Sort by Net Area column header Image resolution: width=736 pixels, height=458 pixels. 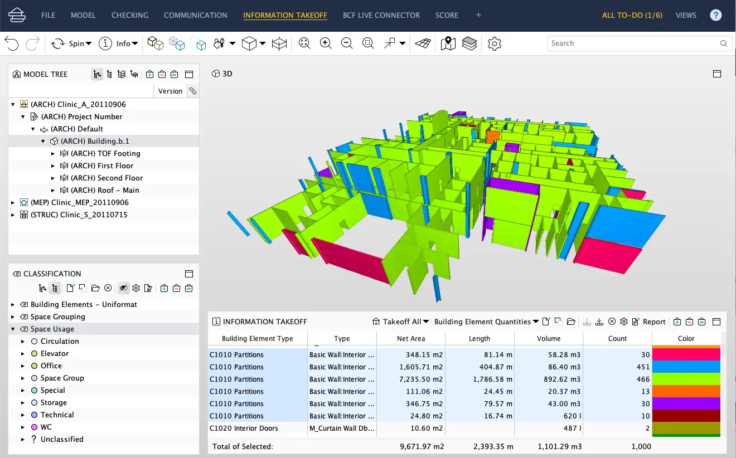pos(411,338)
